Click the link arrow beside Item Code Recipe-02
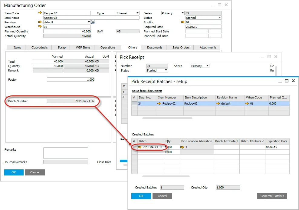This screenshot has width=299, height=210. [x=40, y=13]
